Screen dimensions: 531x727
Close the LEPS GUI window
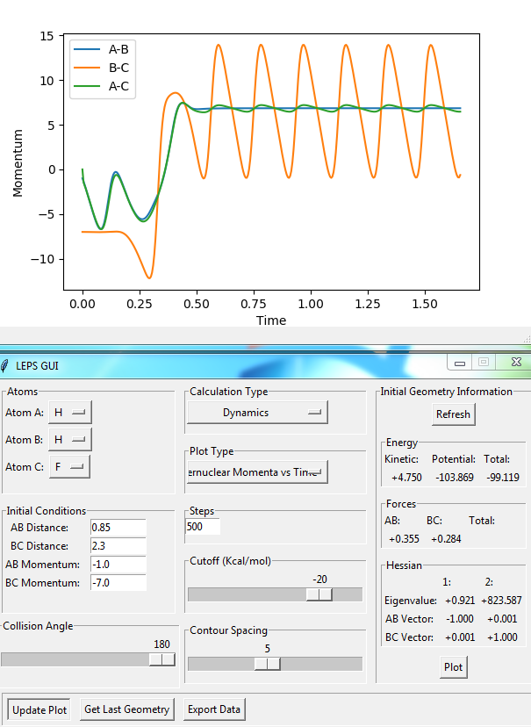click(516, 362)
